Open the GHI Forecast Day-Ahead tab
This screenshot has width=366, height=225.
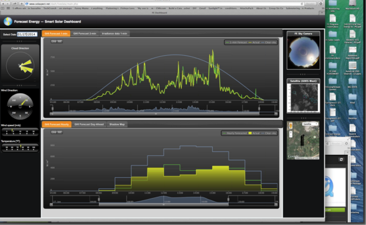coord(90,123)
